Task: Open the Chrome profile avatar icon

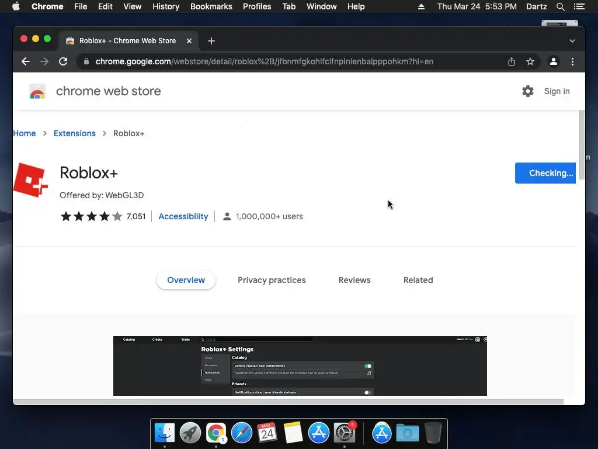Action: [554, 61]
